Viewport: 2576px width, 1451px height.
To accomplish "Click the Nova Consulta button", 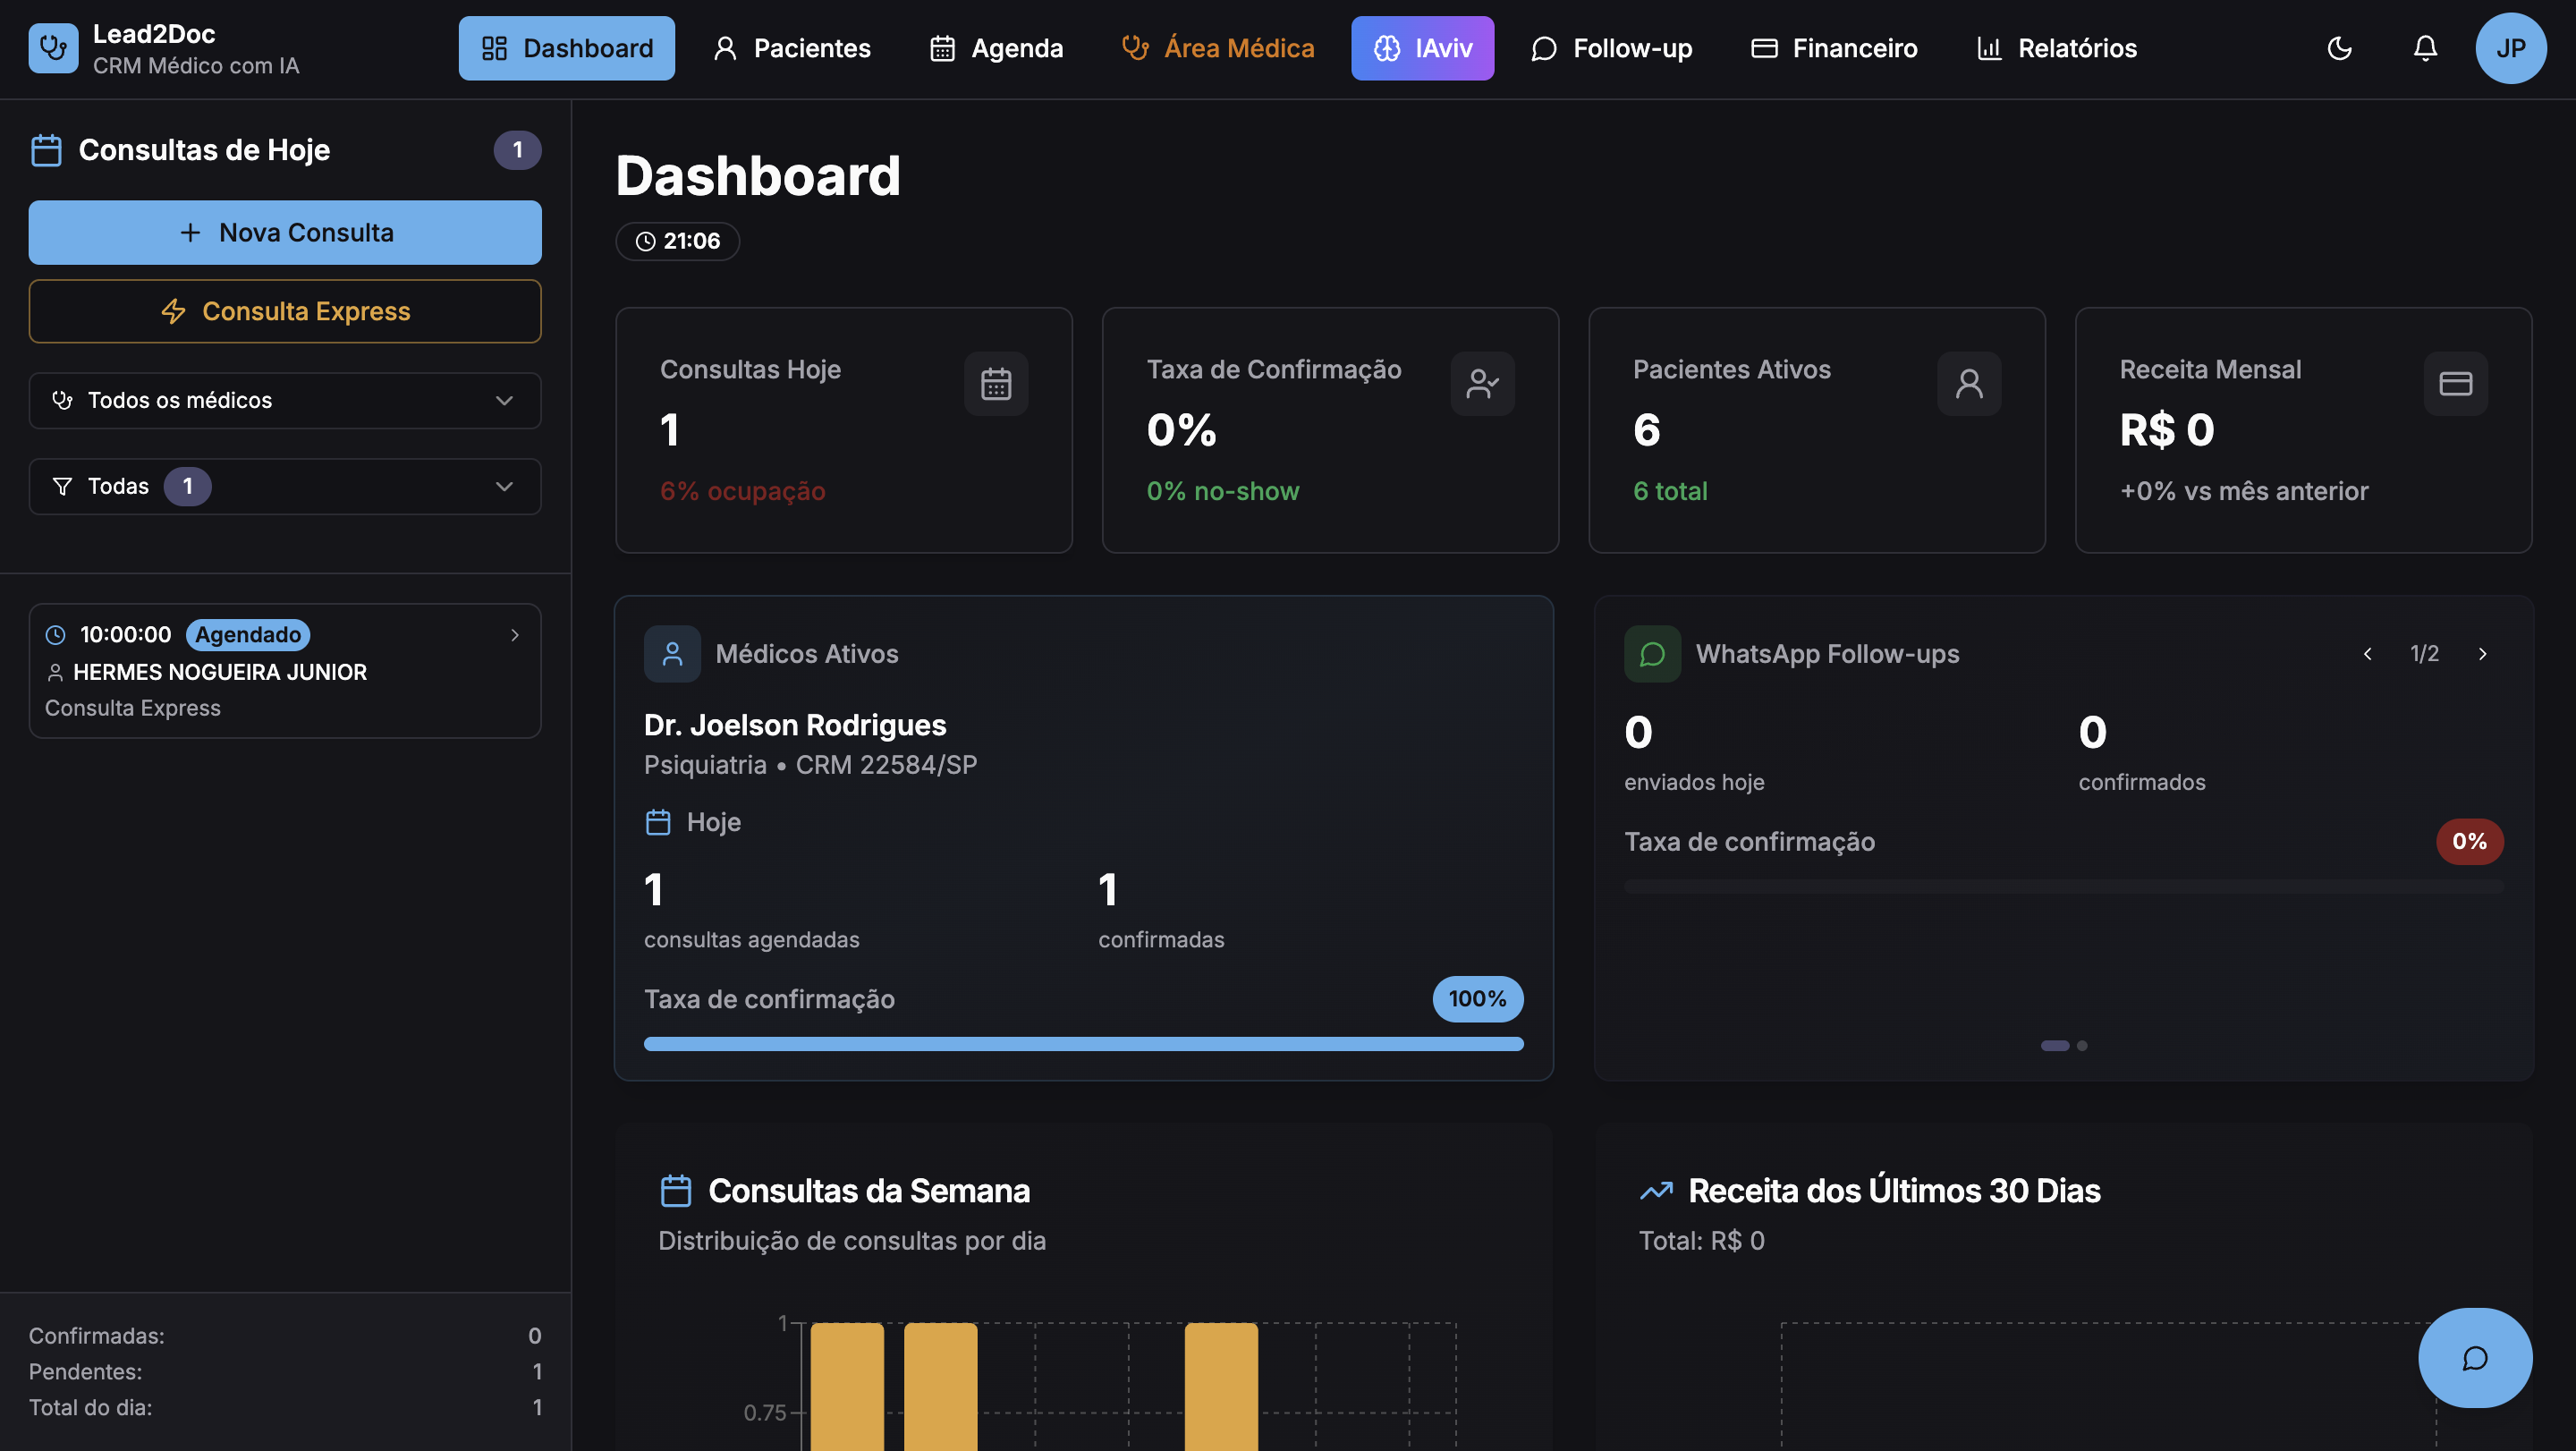I will pyautogui.click(x=285, y=233).
